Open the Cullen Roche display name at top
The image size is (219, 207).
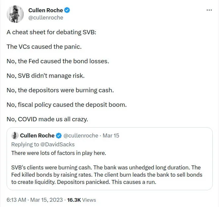click(45, 11)
